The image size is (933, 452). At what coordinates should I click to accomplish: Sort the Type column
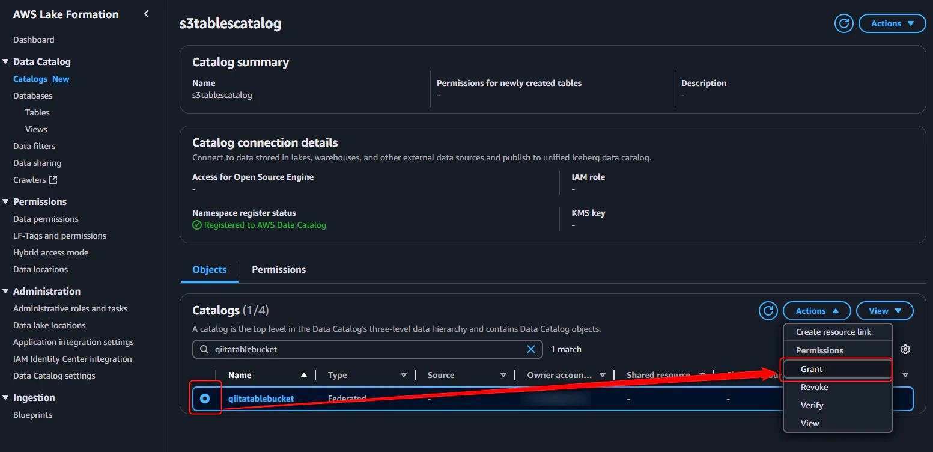404,375
